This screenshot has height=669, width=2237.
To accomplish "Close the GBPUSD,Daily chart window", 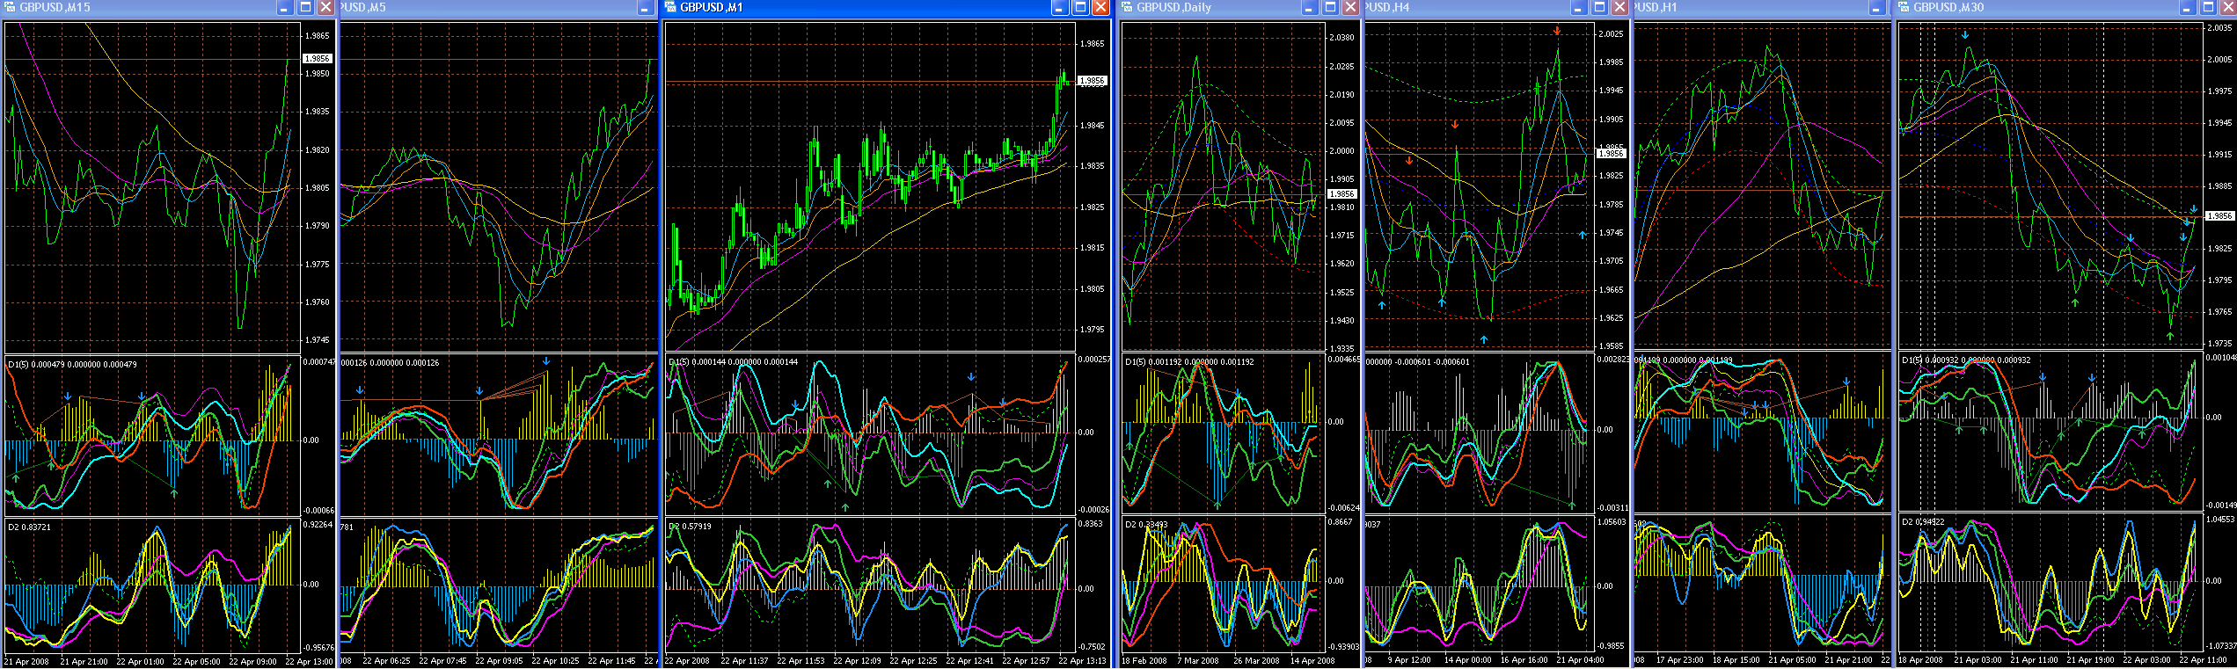I will [x=1350, y=7].
